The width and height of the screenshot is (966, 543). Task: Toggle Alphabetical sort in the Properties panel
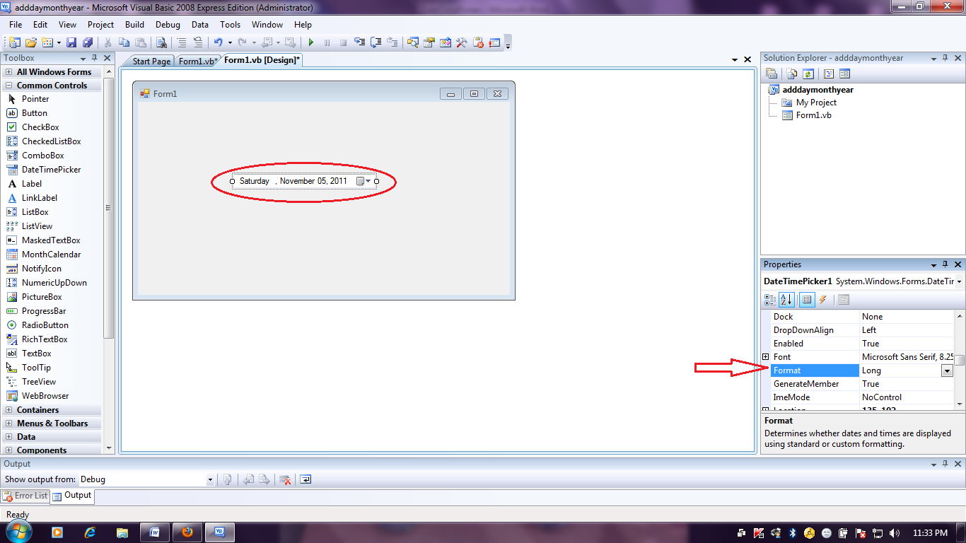click(786, 299)
